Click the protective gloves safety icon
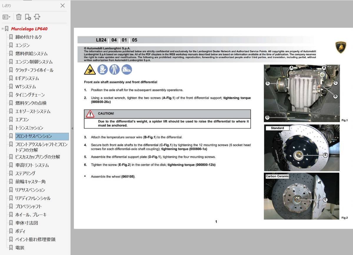This screenshot has width=353, height=255. pos(103,70)
